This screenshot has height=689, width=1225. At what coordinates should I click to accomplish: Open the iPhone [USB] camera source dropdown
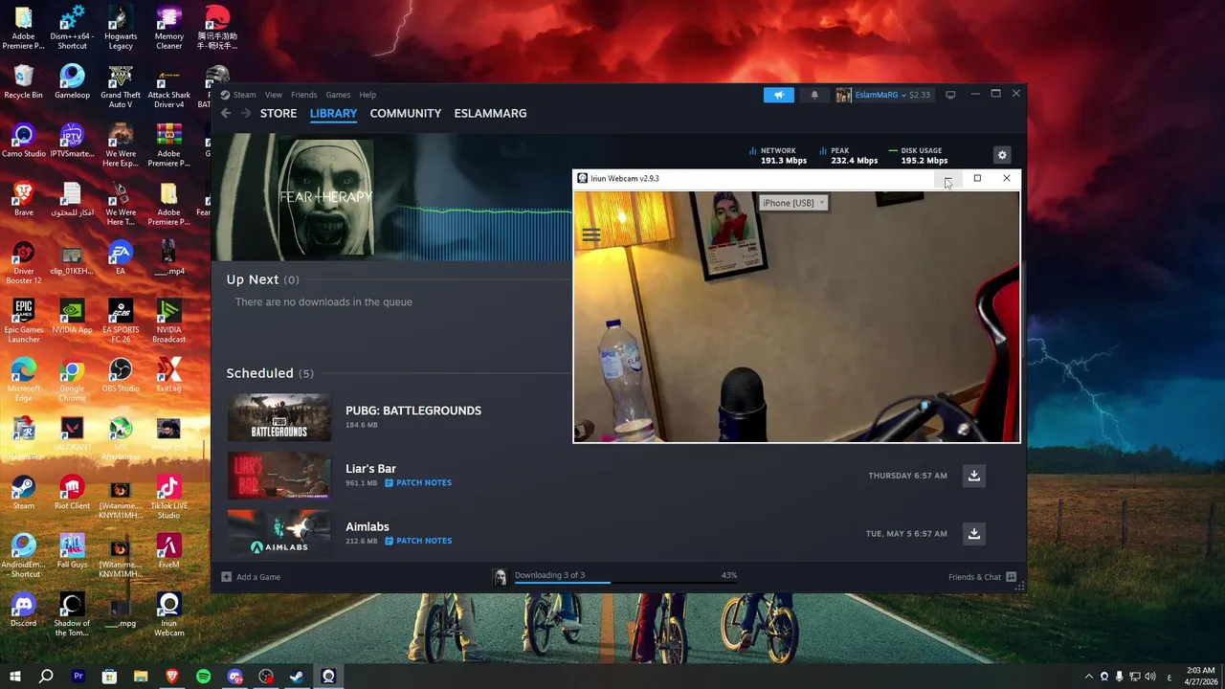(793, 203)
